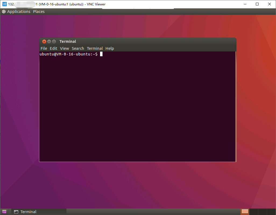Click the show desktop icon in bottom panel
276x215 pixels.
pos(4,212)
